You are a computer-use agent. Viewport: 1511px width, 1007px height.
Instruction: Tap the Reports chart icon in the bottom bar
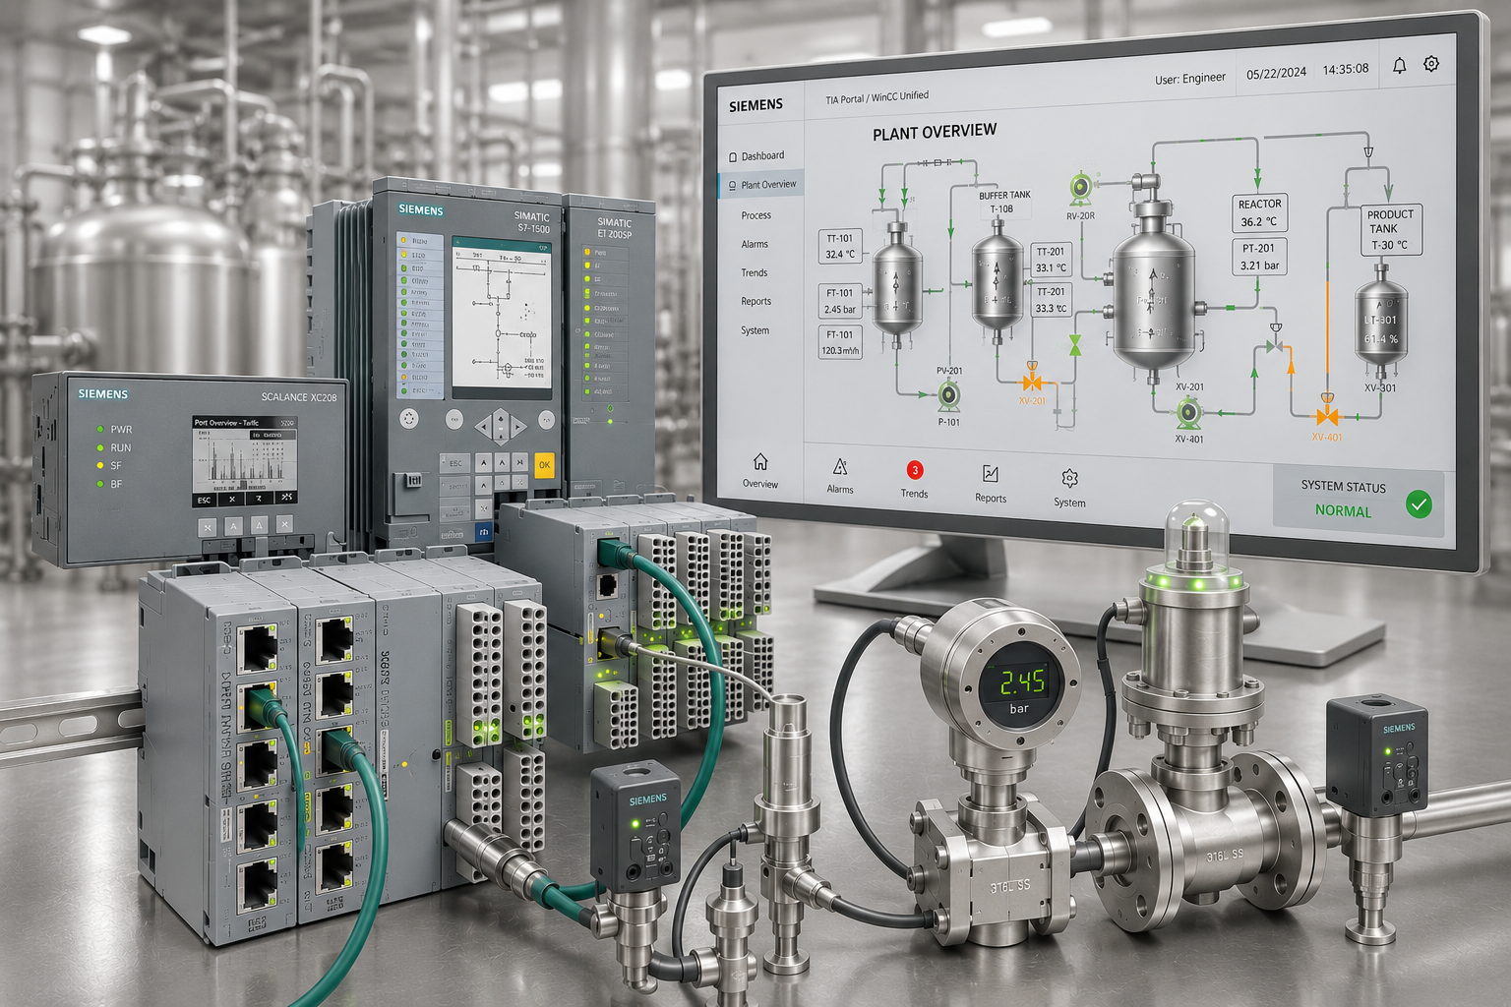[991, 474]
